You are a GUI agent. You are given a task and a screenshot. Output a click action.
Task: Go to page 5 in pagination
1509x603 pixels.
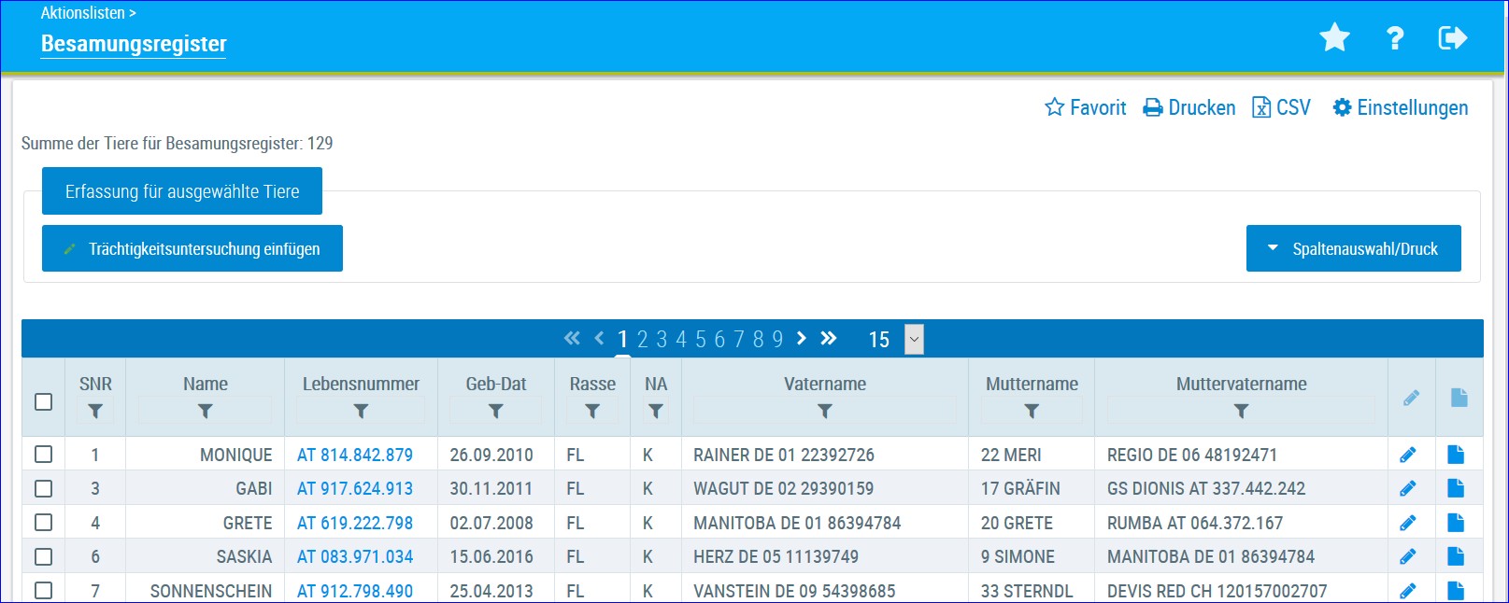click(701, 339)
